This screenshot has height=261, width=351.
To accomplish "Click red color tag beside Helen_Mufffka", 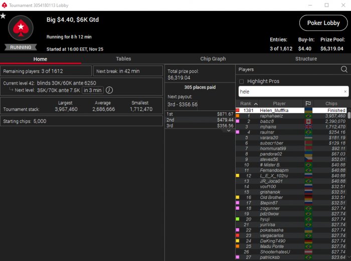I will click(238, 110).
